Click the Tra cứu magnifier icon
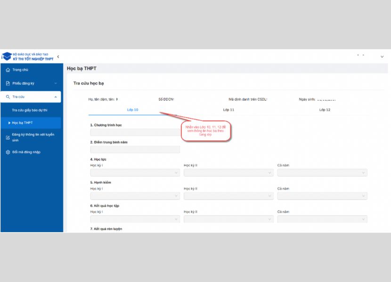 pyautogui.click(x=8, y=97)
